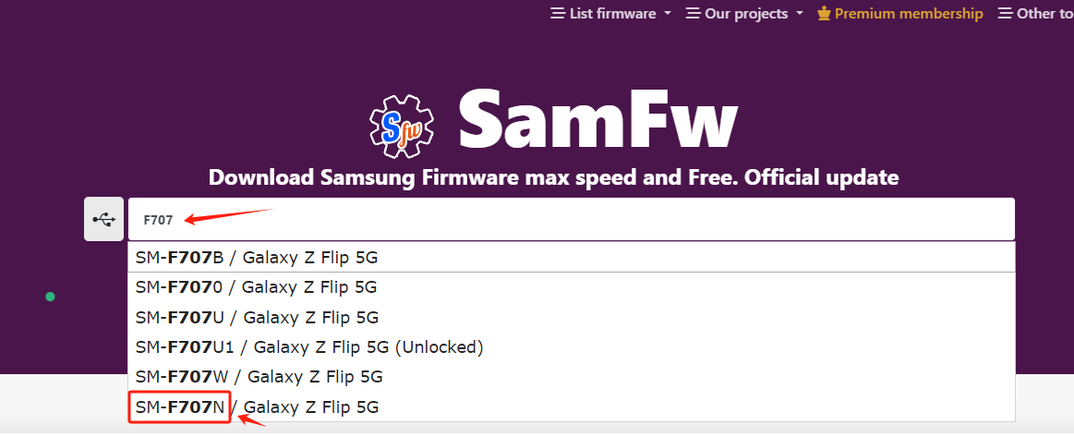Image resolution: width=1074 pixels, height=437 pixels.
Task: Open the Premium membership page
Action: coord(900,14)
